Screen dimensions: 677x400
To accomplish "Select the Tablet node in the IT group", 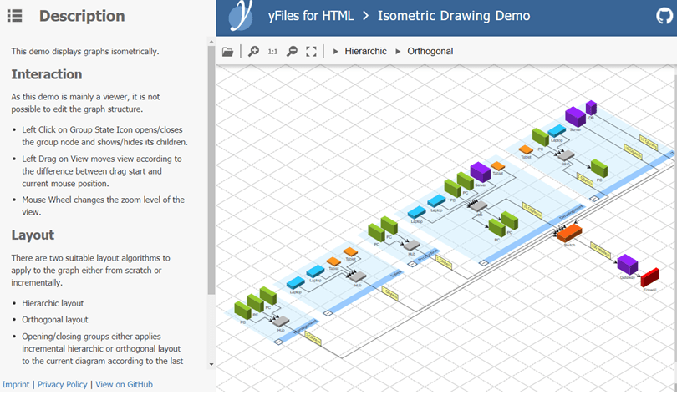I will [526, 149].
